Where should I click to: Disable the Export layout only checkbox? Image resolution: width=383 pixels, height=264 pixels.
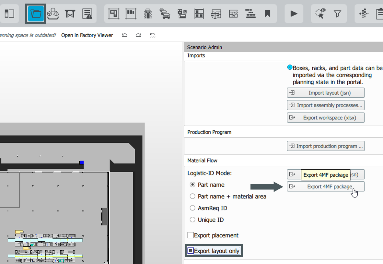tap(191, 251)
